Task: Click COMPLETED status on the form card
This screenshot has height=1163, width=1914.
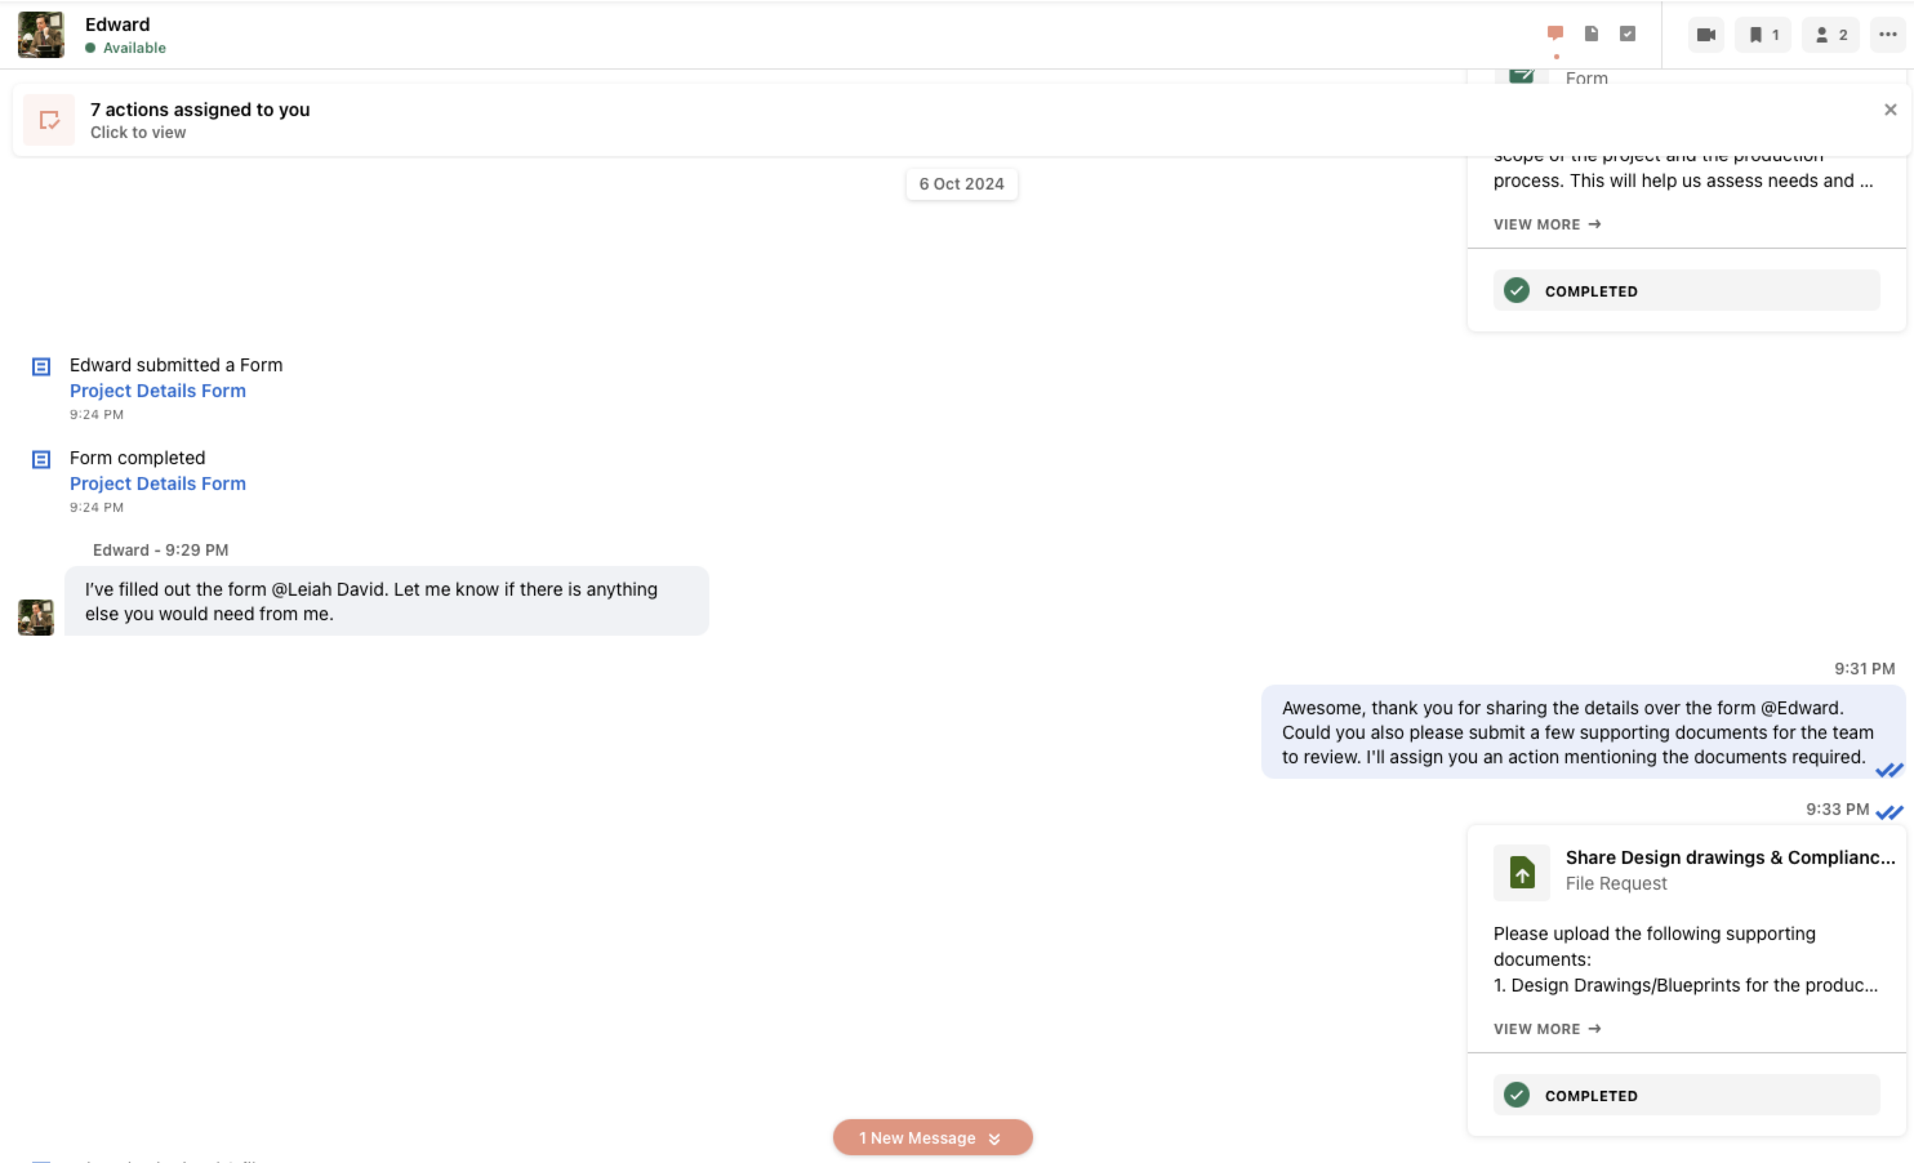Action: tap(1686, 290)
